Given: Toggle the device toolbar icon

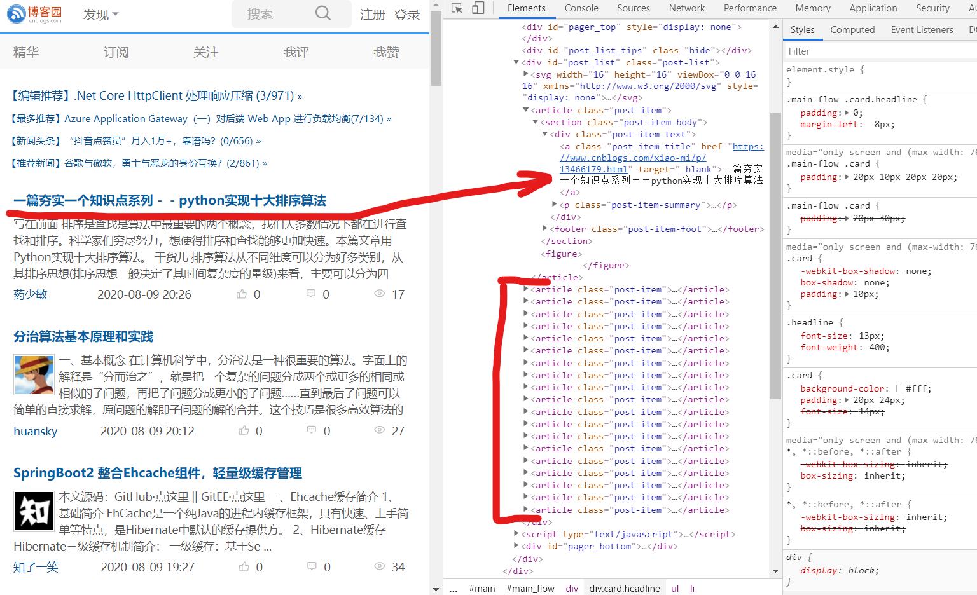Looking at the screenshot, I should click(478, 8).
